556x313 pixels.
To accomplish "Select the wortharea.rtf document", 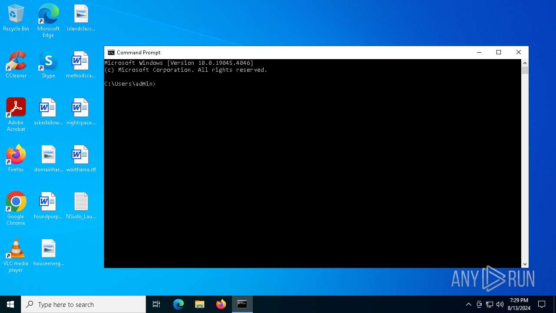I will tap(81, 159).
